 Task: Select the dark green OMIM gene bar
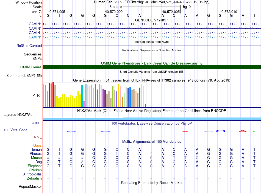(x=152, y=67)
